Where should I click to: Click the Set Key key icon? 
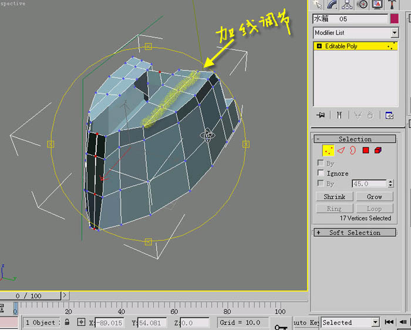pyautogui.click(x=281, y=326)
